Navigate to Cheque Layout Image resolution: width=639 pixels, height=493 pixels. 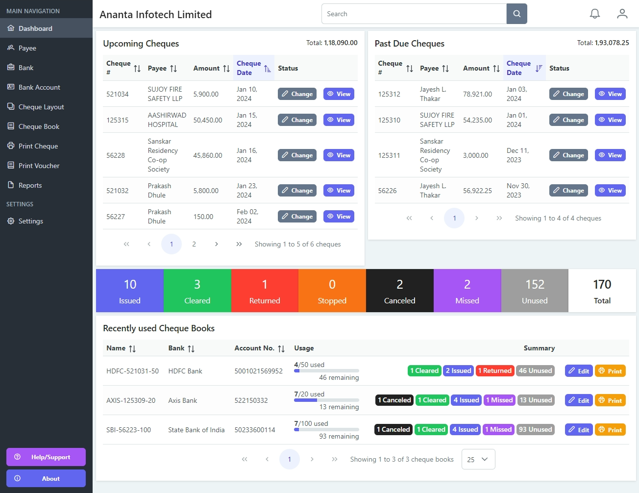pyautogui.click(x=46, y=107)
